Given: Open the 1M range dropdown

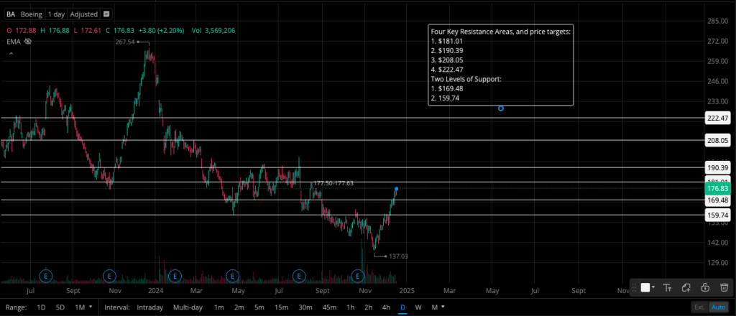Looking at the screenshot, I should pos(83,307).
